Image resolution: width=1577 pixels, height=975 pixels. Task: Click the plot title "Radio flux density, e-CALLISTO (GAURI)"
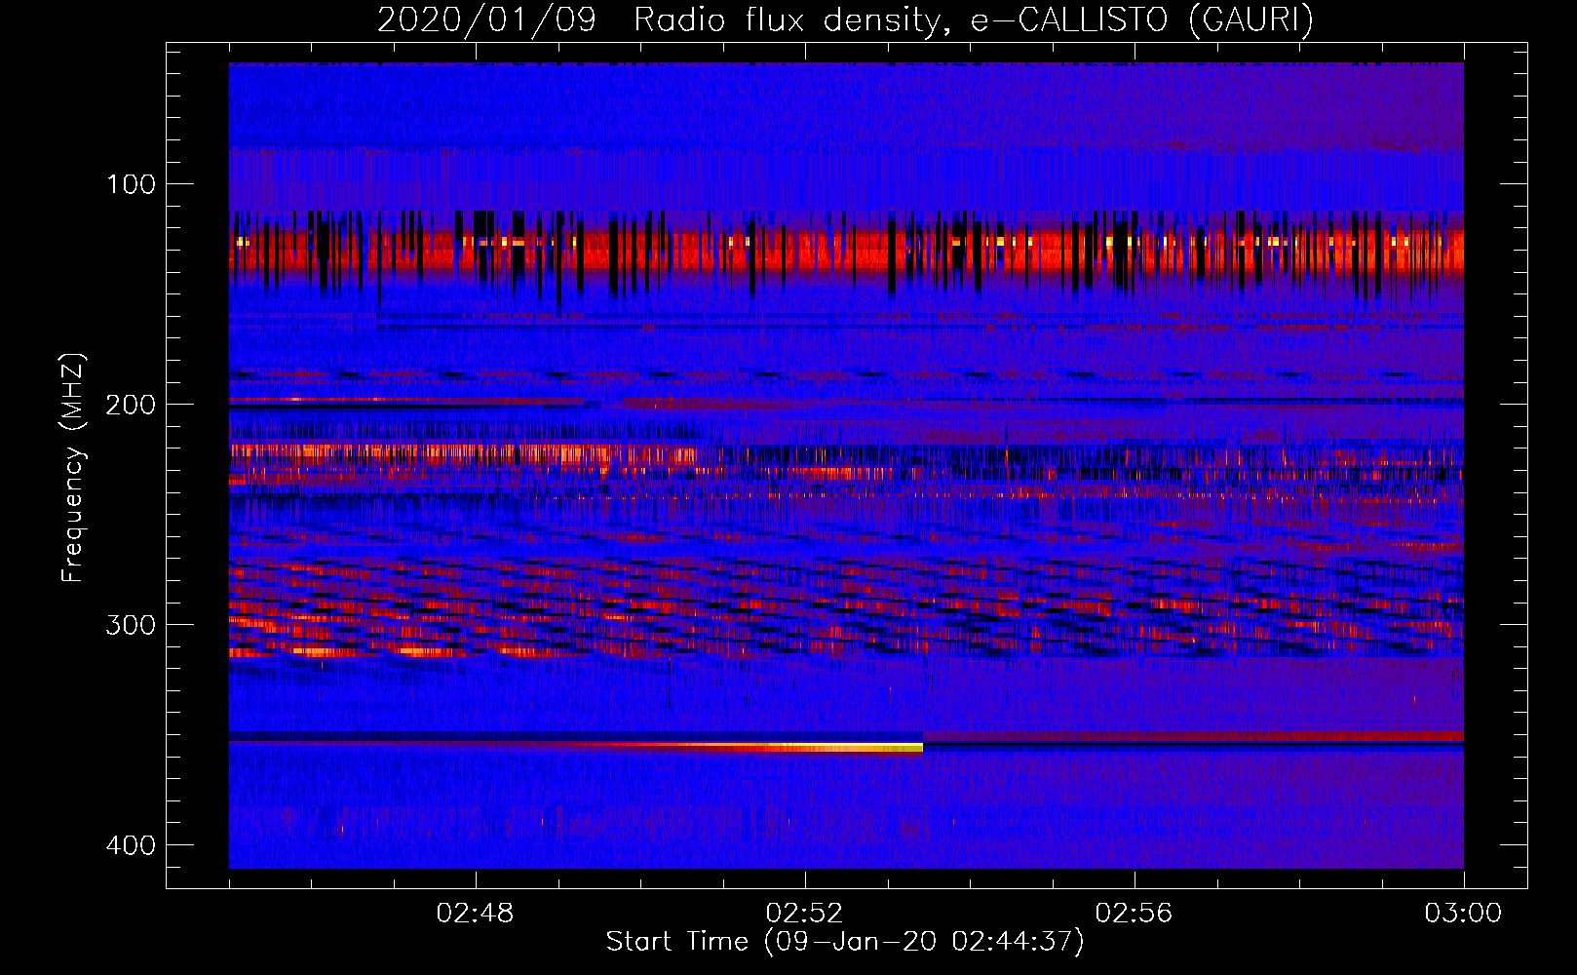click(974, 19)
